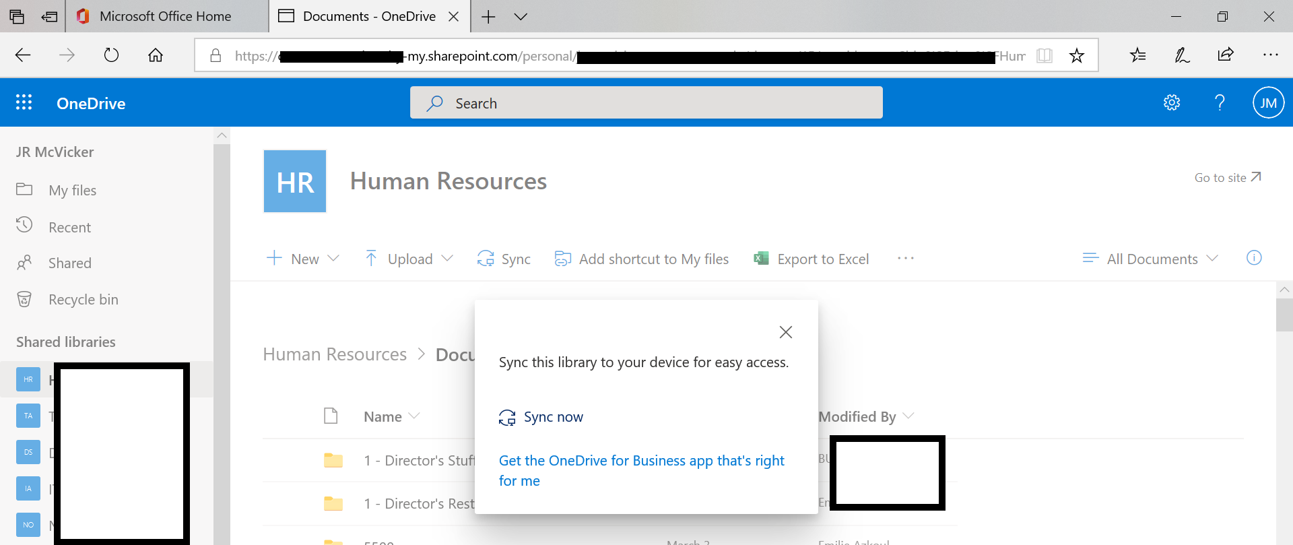Open more toolbar commands ellipsis
This screenshot has width=1293, height=545.
(x=906, y=259)
